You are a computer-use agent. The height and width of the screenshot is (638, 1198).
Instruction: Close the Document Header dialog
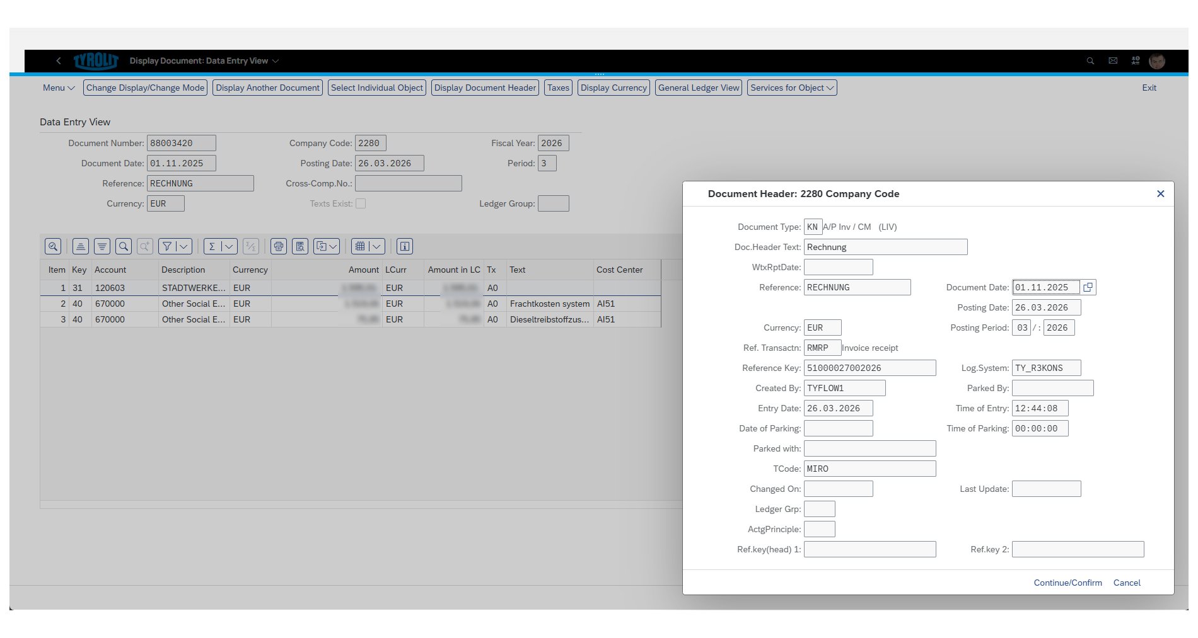pos(1160,194)
